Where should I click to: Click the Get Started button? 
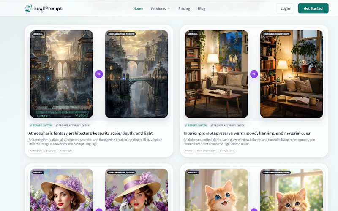tap(313, 8)
